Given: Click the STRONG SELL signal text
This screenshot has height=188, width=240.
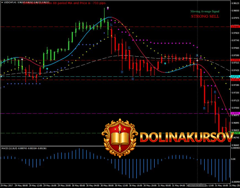Looking at the screenshot, I should 205,16.
